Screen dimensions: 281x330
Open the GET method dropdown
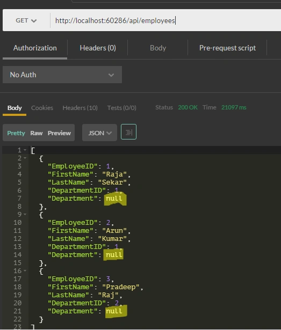point(26,20)
